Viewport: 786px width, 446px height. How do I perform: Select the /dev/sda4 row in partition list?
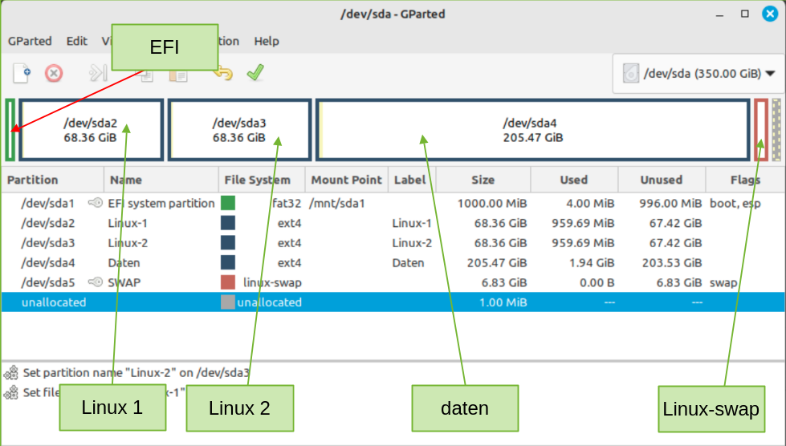click(393, 262)
